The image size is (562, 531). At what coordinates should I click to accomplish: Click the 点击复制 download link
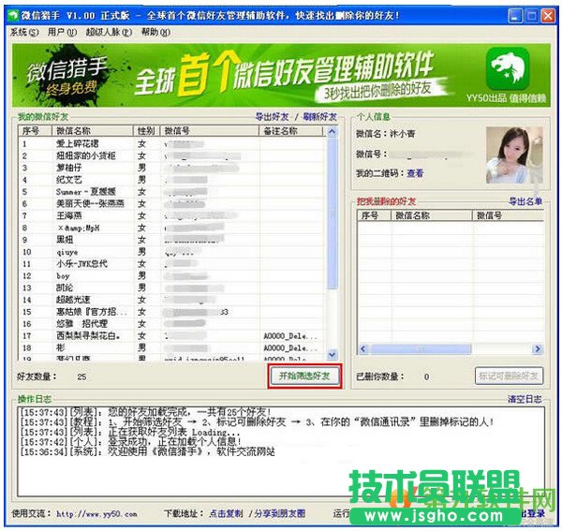pyautogui.click(x=226, y=514)
